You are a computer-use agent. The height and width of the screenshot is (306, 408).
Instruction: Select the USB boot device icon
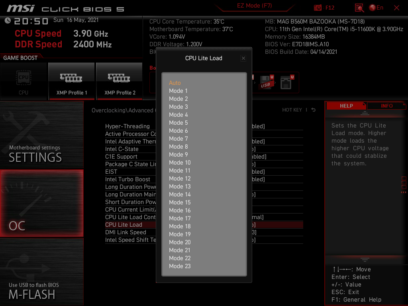click(267, 82)
